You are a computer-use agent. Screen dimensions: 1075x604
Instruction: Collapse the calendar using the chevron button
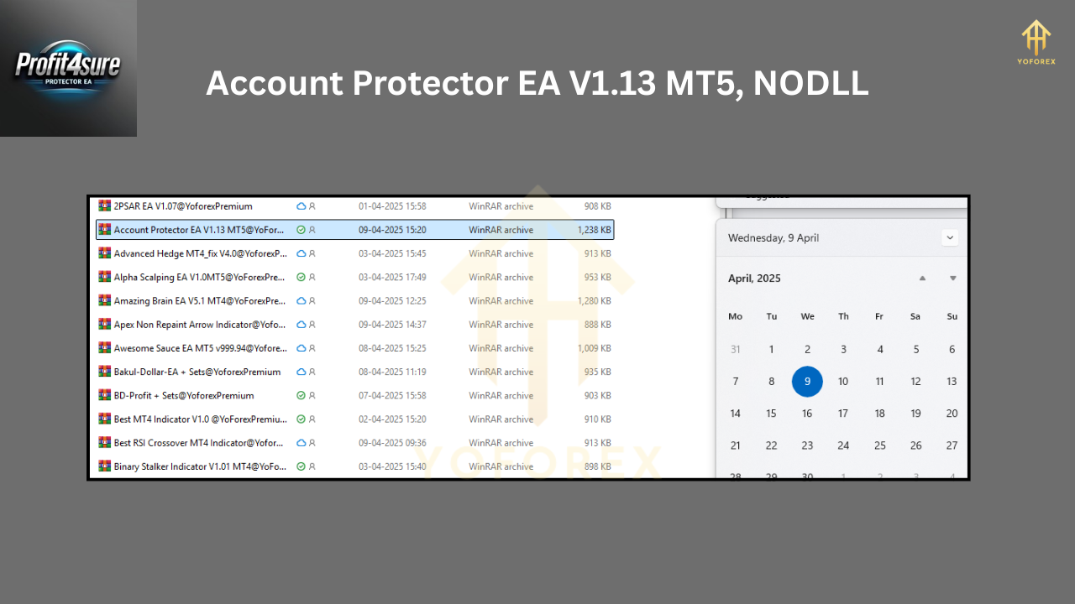point(950,237)
